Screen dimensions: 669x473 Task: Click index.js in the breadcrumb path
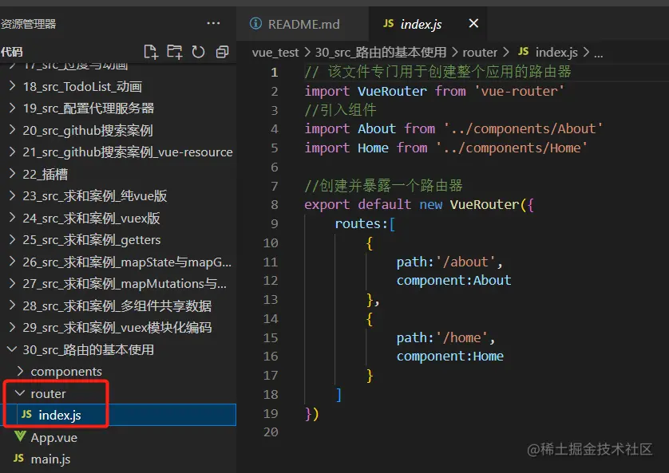[556, 53]
